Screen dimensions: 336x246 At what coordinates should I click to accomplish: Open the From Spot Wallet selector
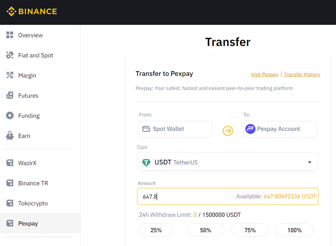(176, 129)
